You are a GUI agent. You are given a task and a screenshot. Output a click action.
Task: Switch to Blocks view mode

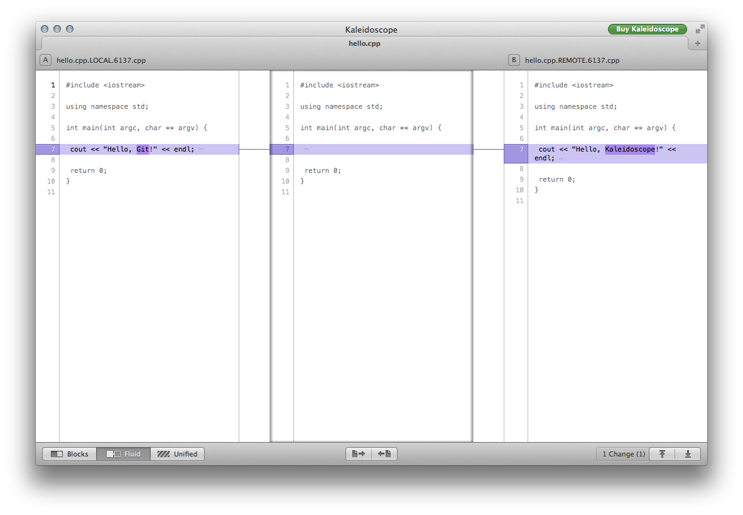coord(70,454)
